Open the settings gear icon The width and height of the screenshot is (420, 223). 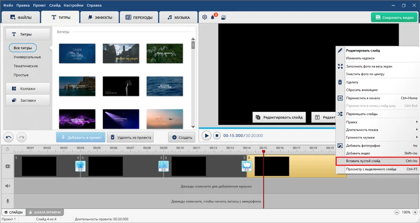205,17
